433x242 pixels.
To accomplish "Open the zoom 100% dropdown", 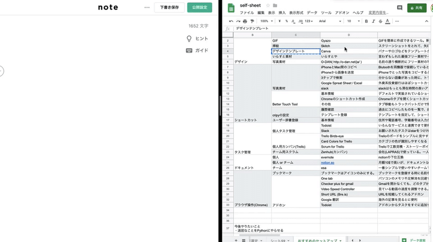I will (266, 21).
